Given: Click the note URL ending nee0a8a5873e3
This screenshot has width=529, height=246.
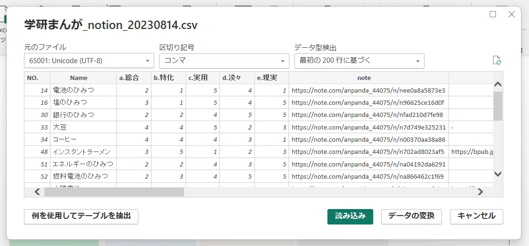Looking at the screenshot, I should (x=369, y=90).
